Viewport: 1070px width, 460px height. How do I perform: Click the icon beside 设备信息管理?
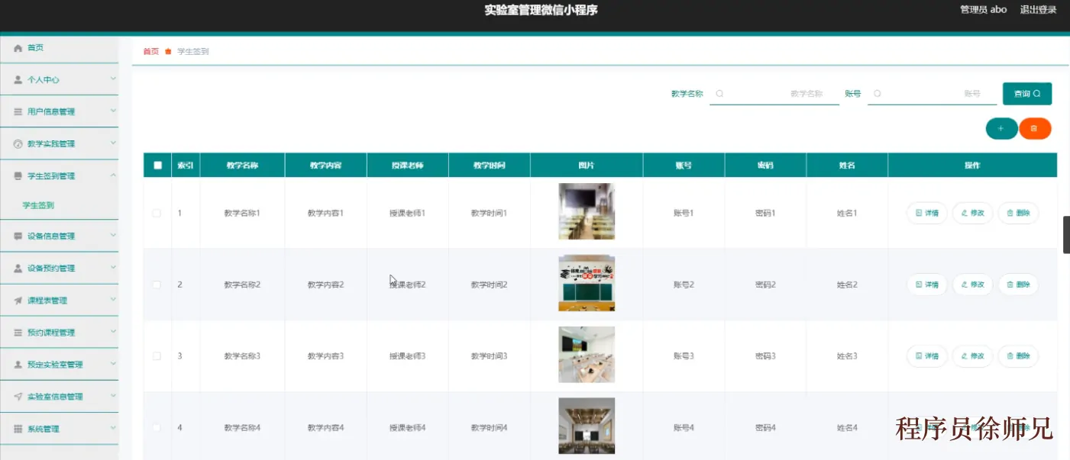(18, 236)
